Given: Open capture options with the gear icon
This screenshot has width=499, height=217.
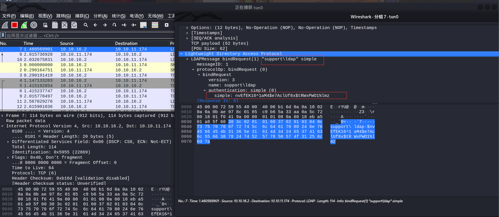Looking at the screenshot, I should [x=34, y=25].
